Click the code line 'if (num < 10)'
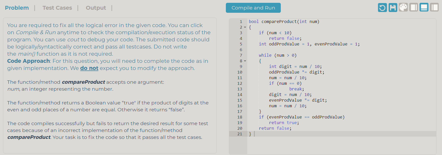The image size is (442, 155). [x=275, y=33]
